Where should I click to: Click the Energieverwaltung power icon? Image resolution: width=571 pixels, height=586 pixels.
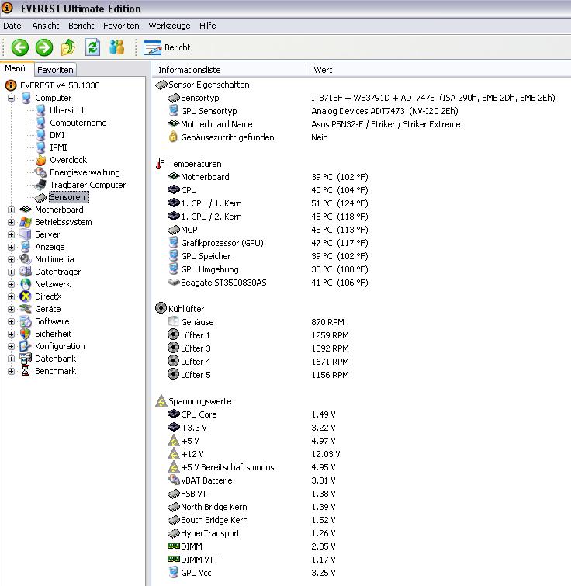tap(40, 172)
